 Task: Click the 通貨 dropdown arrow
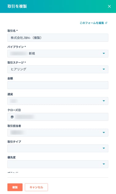104,101
